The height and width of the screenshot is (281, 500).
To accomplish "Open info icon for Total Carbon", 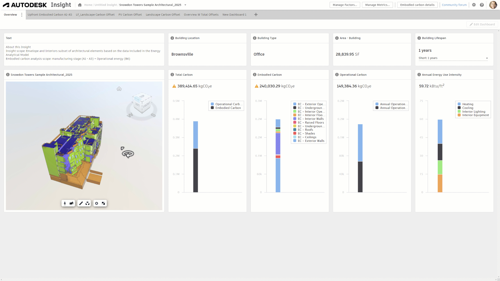I will tap(172, 75).
